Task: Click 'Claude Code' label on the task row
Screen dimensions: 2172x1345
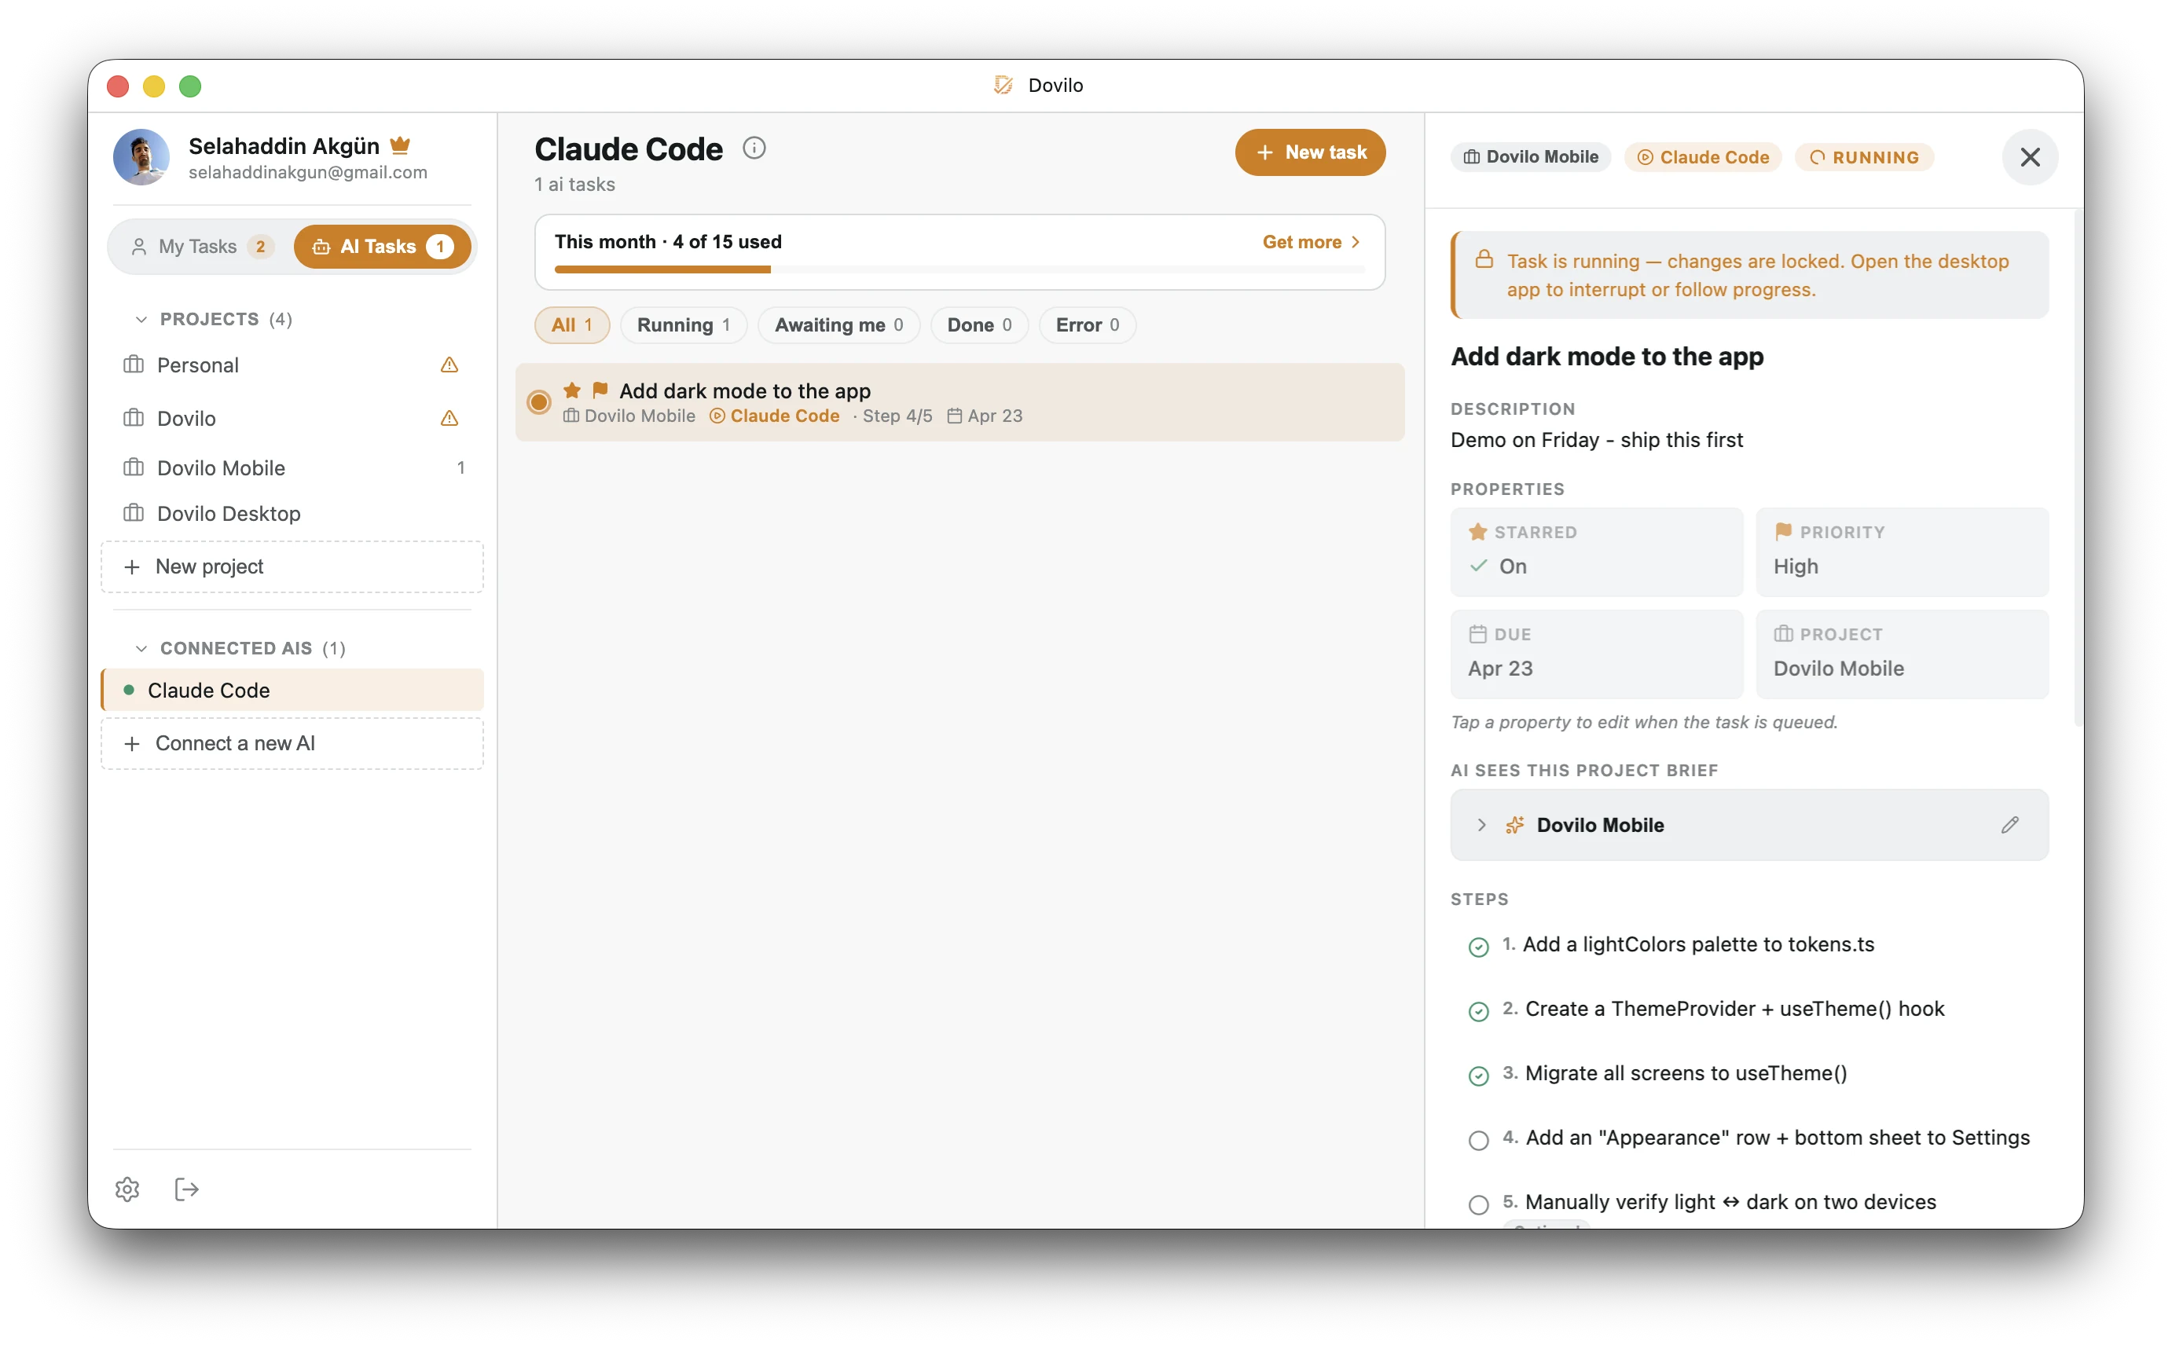Action: pos(784,416)
